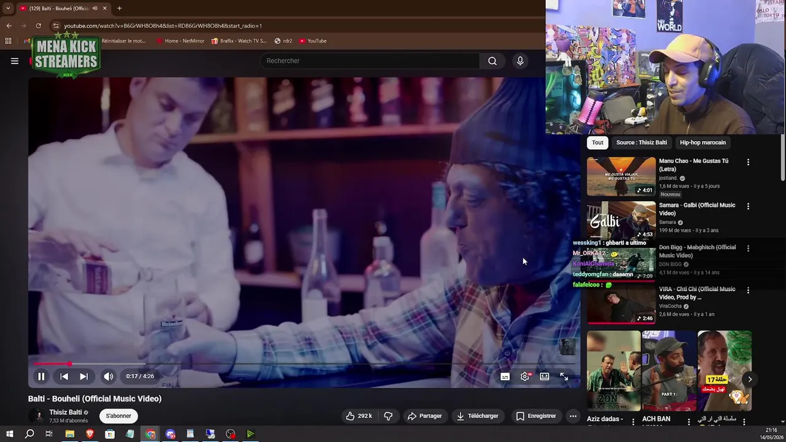Viewport: 786px width, 442px height.
Task: Open the Réinitialiser le mot... bookmark
Action: [x=123, y=41]
